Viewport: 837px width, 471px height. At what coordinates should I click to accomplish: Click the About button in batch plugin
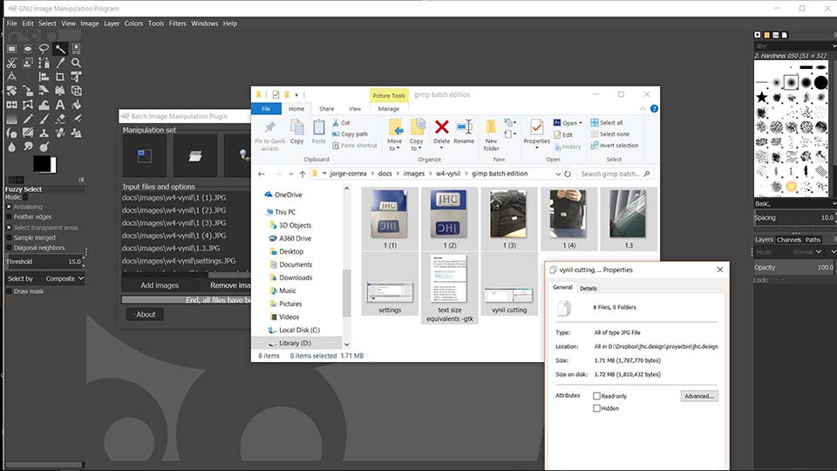[146, 315]
